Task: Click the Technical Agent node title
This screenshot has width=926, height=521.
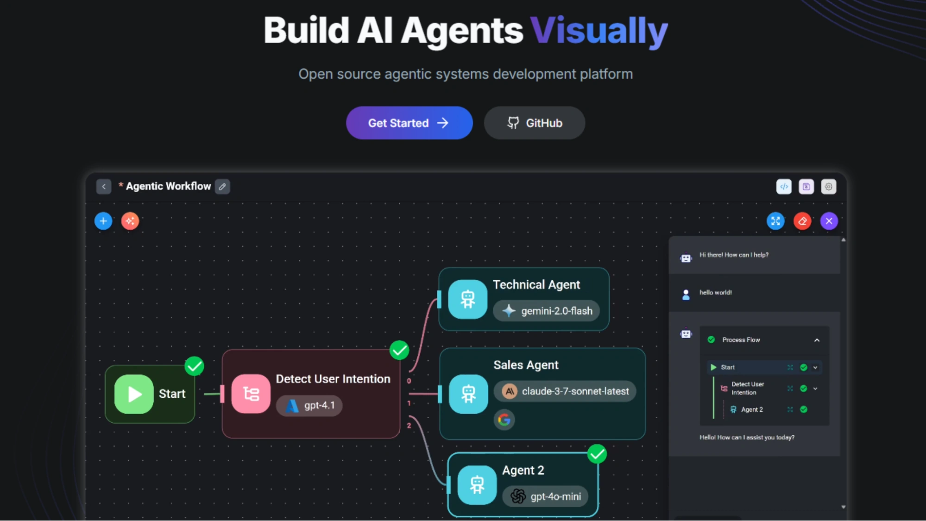Action: click(x=536, y=285)
